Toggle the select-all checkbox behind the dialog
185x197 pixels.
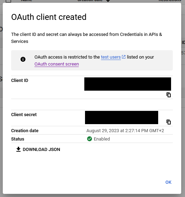(x=8, y=1)
